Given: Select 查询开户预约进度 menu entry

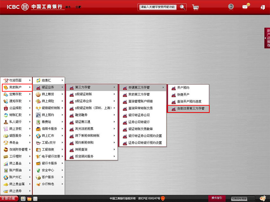Looking at the screenshot, I should (188, 101).
